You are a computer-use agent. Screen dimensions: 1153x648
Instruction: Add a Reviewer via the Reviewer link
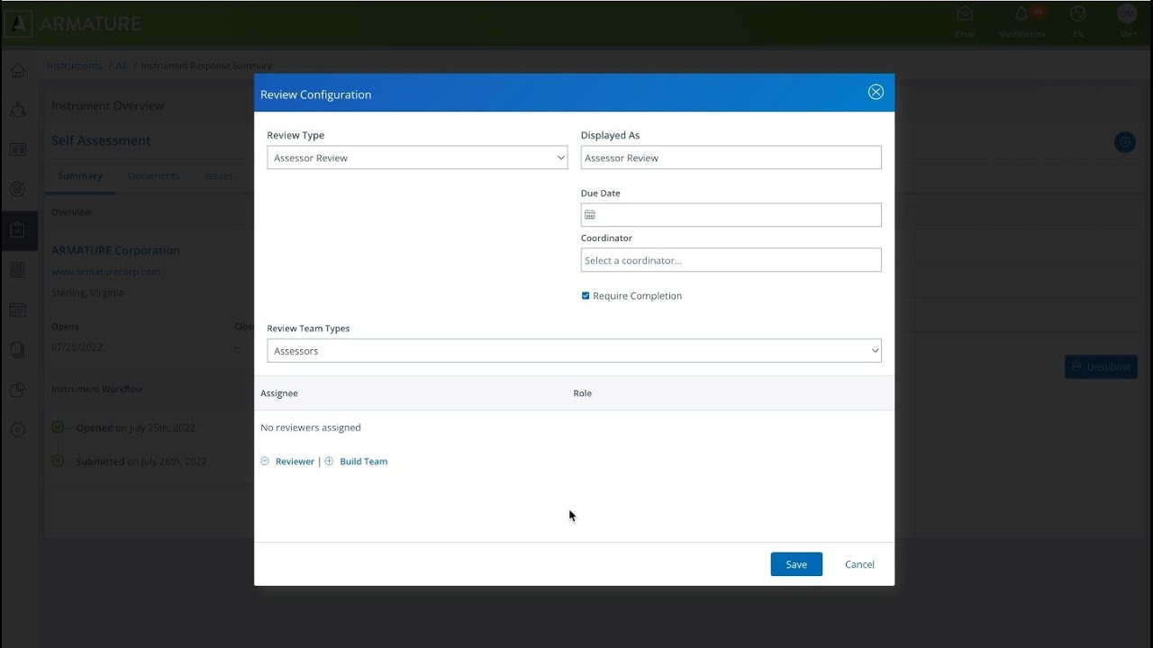pyautogui.click(x=295, y=461)
